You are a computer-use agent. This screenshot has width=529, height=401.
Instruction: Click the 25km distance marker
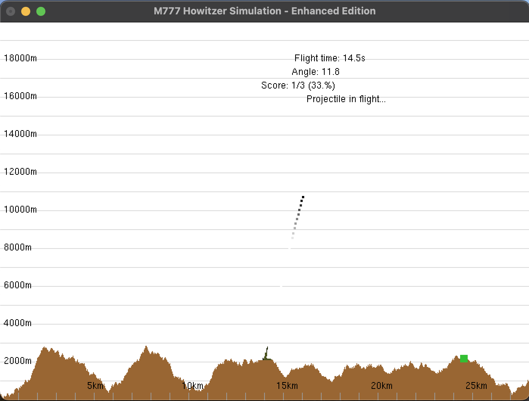click(x=476, y=386)
